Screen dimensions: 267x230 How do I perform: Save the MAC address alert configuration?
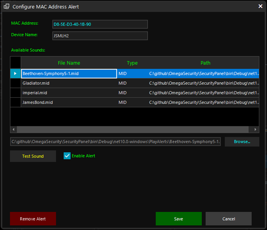pos(178,219)
